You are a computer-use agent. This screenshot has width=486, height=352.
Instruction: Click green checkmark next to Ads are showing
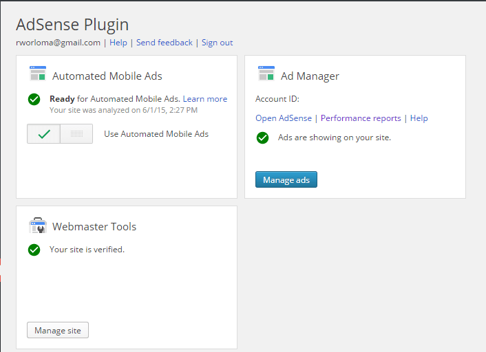click(x=262, y=137)
